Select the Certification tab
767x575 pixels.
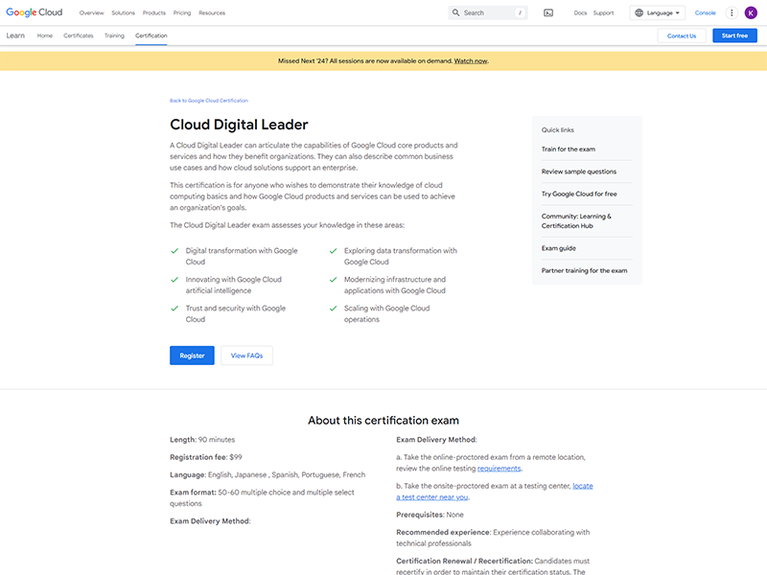(151, 35)
